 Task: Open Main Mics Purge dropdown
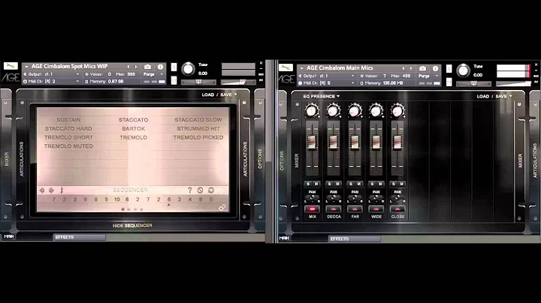(428, 76)
